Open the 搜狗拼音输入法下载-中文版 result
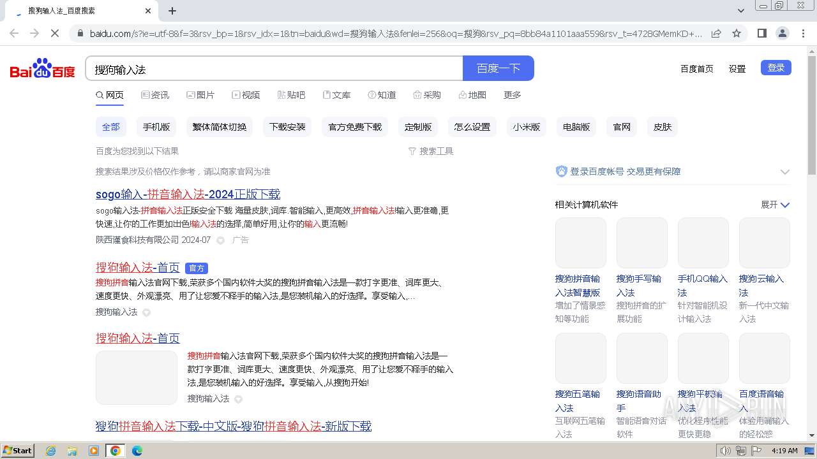817x459 pixels. coord(234,426)
